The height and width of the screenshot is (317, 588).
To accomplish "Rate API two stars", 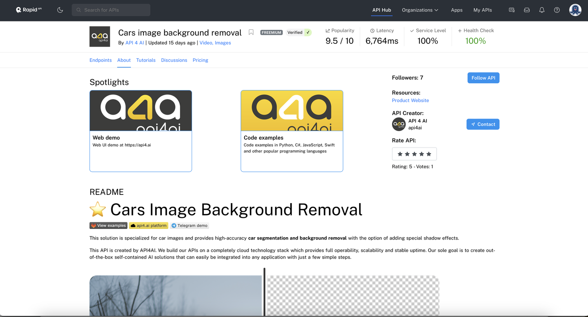I will (407, 154).
